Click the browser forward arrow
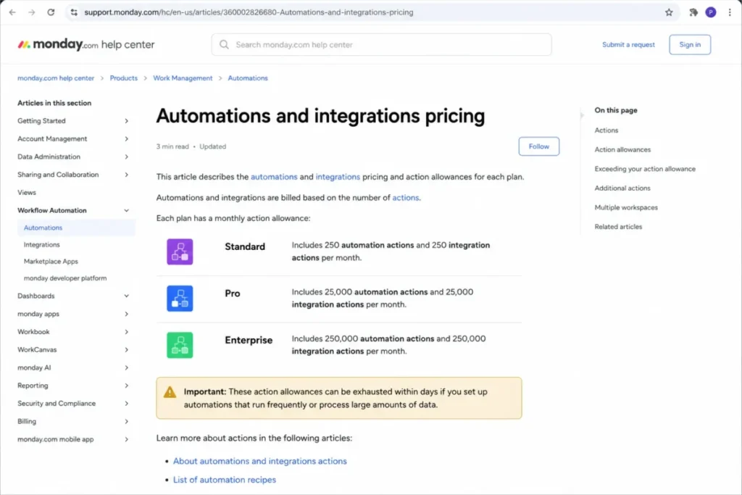The image size is (742, 495). click(32, 12)
